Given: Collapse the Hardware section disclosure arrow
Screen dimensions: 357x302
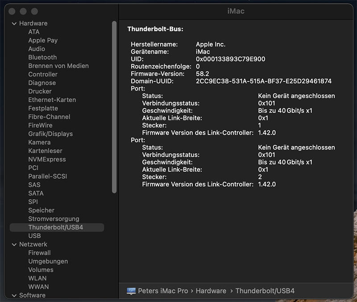Looking at the screenshot, I should coord(13,23).
